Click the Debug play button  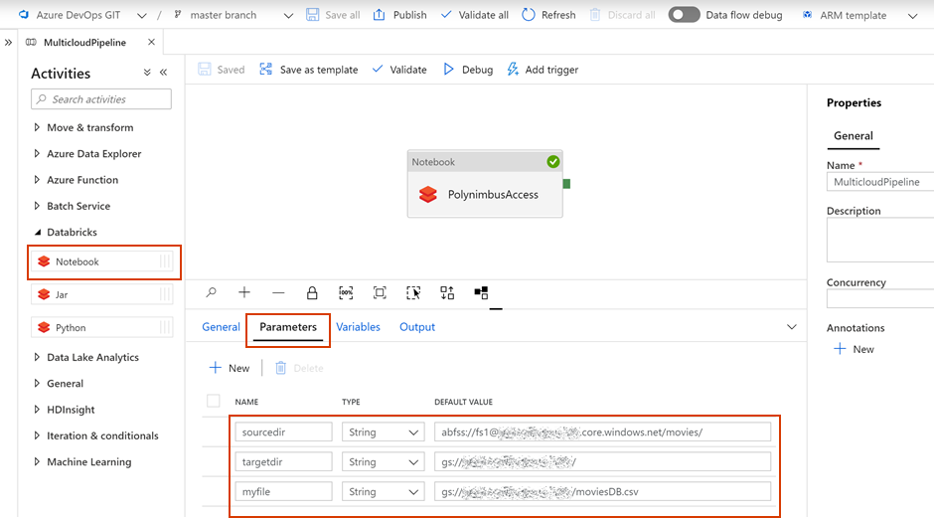point(468,70)
